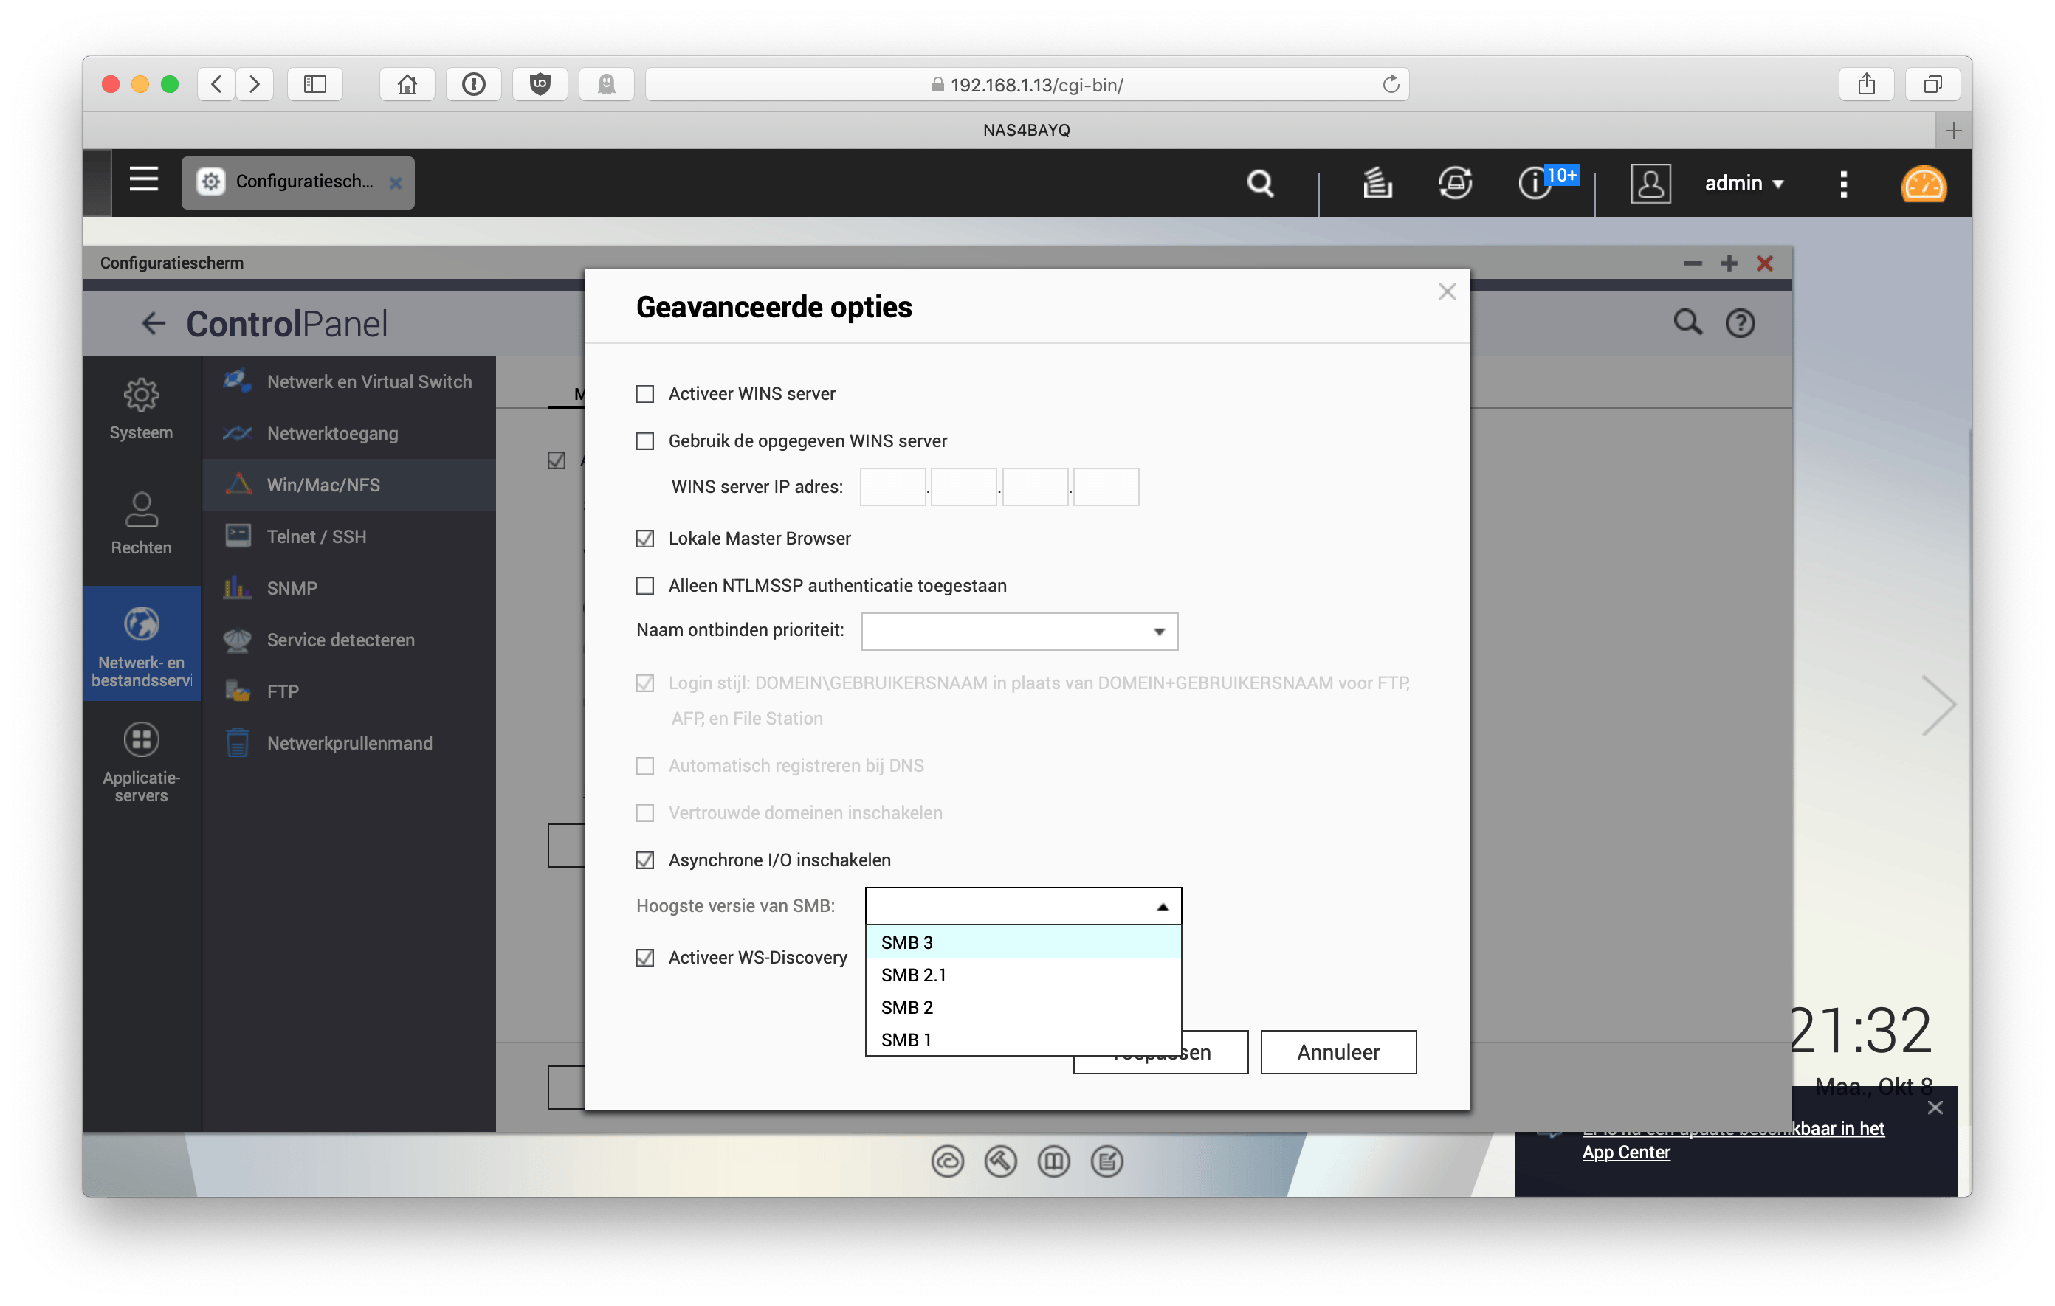The height and width of the screenshot is (1306, 2055).
Task: Click Safari home toolbar button
Action: 407,84
